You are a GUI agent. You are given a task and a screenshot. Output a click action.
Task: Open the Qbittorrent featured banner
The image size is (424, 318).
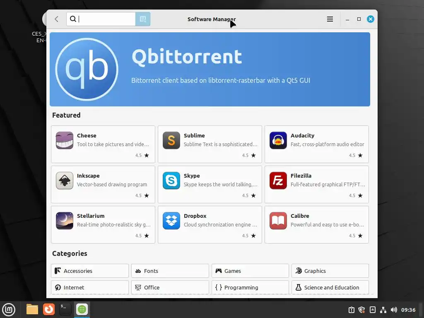[x=210, y=69]
